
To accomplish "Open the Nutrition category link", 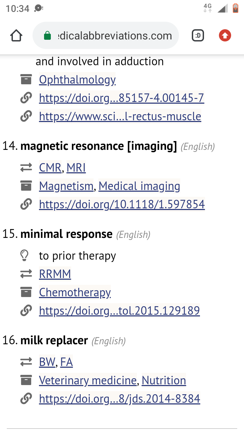I will (164, 380).
